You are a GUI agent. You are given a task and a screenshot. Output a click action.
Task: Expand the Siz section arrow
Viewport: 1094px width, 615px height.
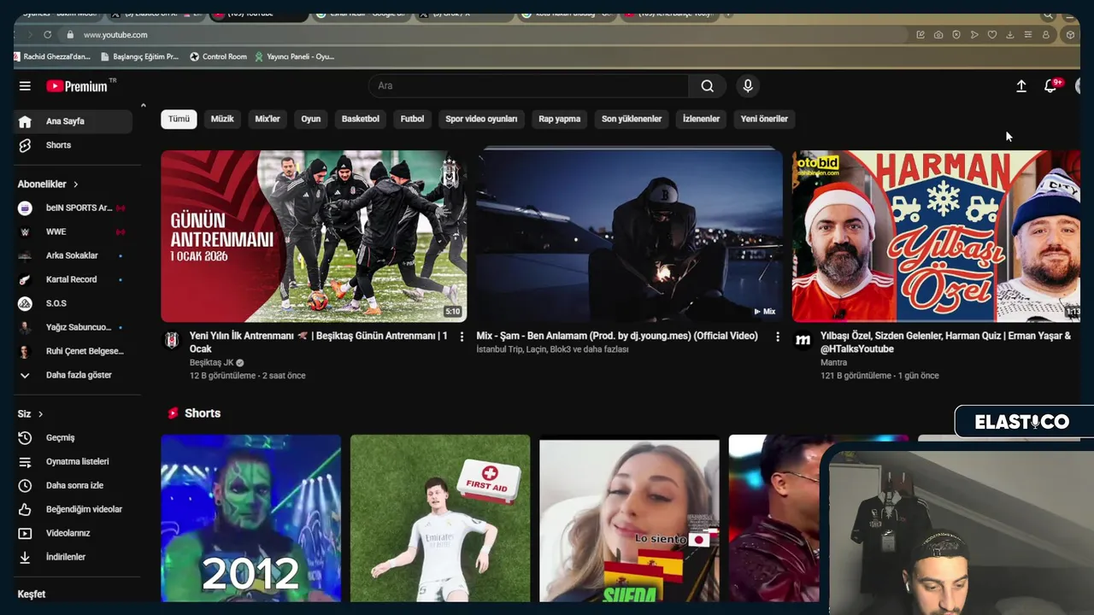tap(40, 414)
